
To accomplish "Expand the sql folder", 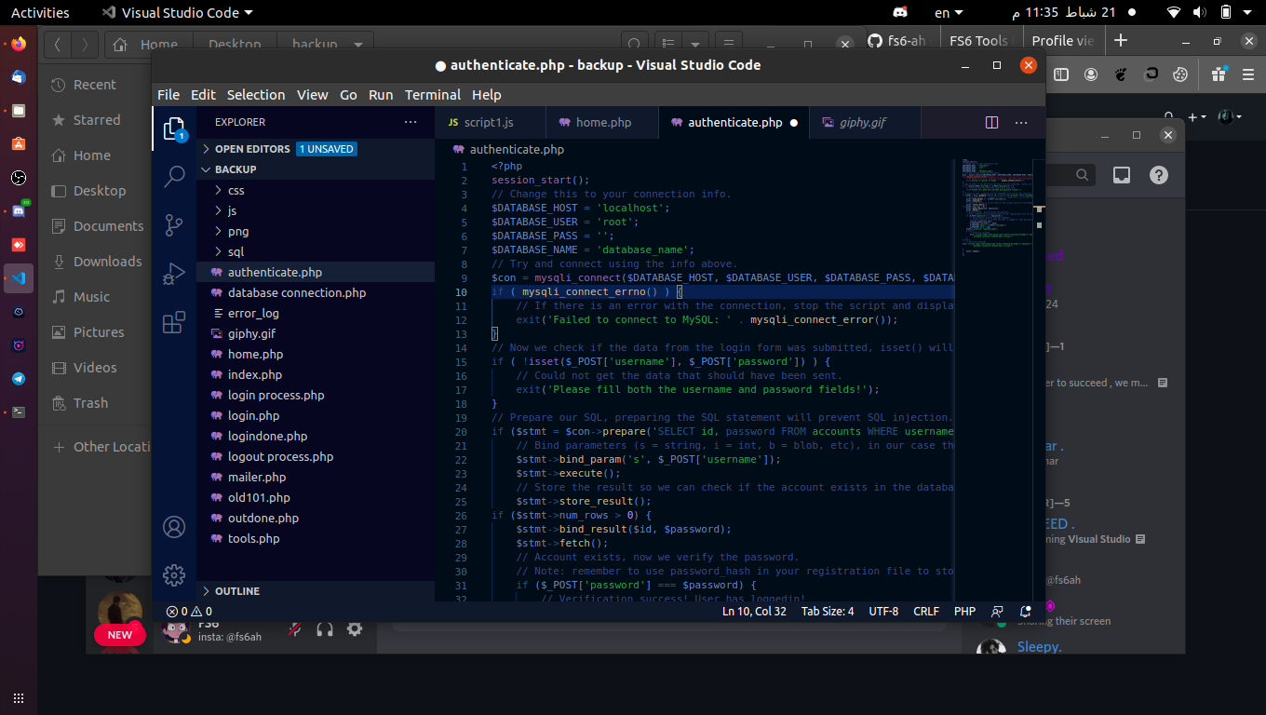I will (x=316, y=251).
